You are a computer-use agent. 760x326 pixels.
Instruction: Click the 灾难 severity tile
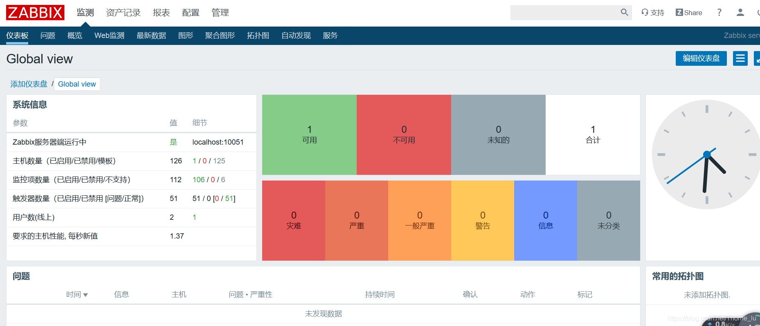pos(294,221)
